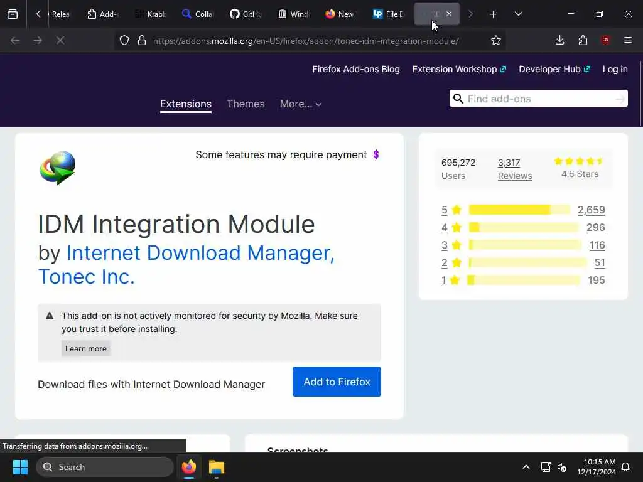This screenshot has width=643, height=482.
Task: Open the Developer Hub link
Action: tap(554, 69)
